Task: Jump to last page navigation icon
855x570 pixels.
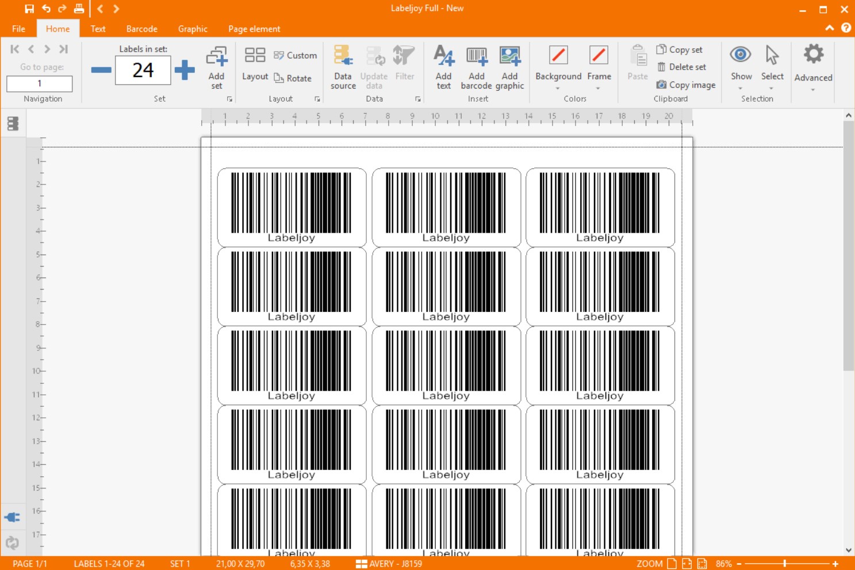Action: point(63,49)
